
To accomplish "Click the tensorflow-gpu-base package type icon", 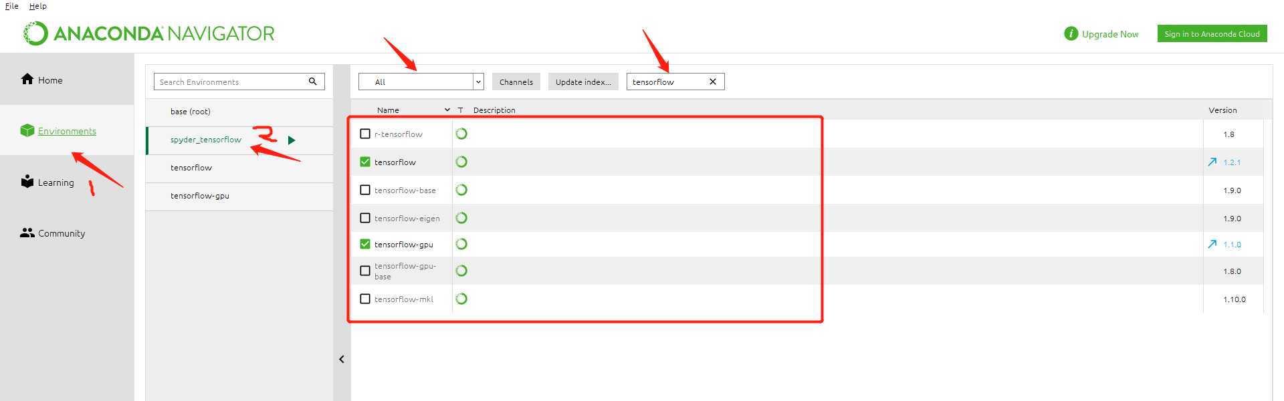I will click(461, 271).
